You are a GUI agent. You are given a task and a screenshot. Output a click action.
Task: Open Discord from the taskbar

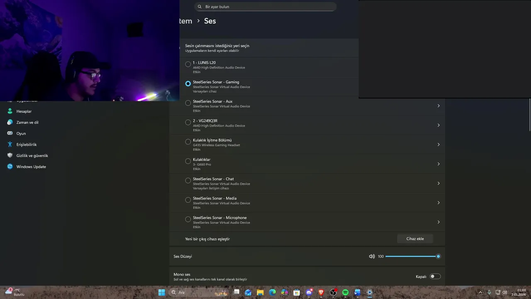(309, 292)
